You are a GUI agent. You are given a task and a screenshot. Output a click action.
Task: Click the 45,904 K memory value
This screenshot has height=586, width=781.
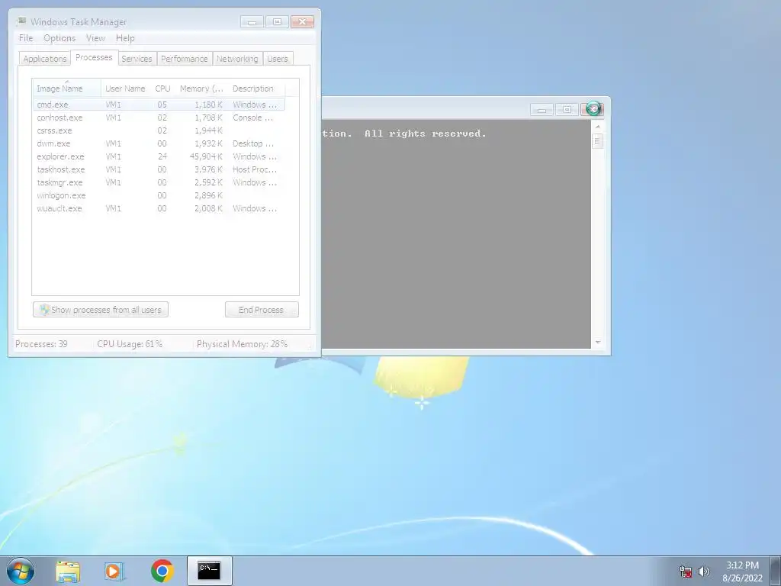click(206, 156)
